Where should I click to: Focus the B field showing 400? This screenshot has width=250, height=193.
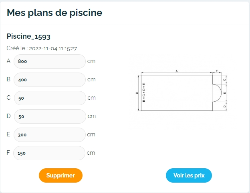[49, 80]
